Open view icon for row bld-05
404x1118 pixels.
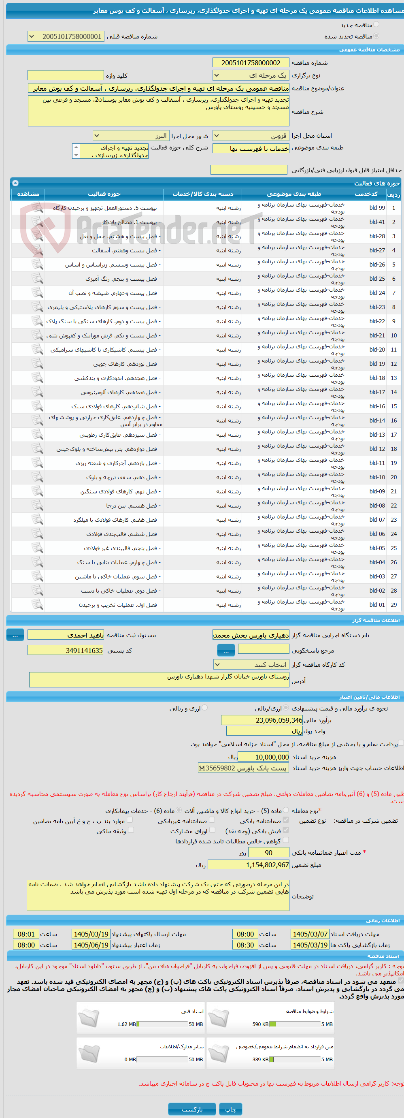pos(38,548)
